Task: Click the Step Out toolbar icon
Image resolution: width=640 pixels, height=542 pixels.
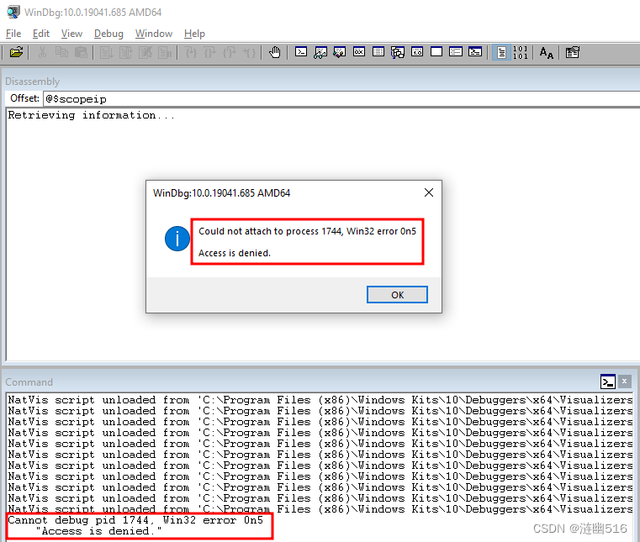Action: pos(230,52)
